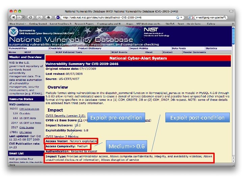The height and width of the screenshot is (182, 243).
Task: Open the Vendor Comments nav link
Action: tap(194, 52)
